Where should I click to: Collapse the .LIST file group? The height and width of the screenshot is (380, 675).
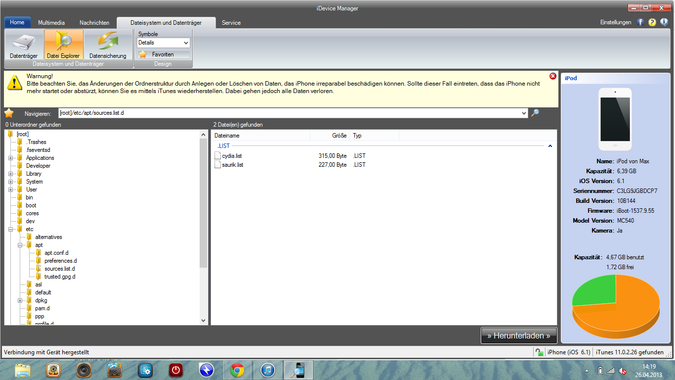point(550,146)
